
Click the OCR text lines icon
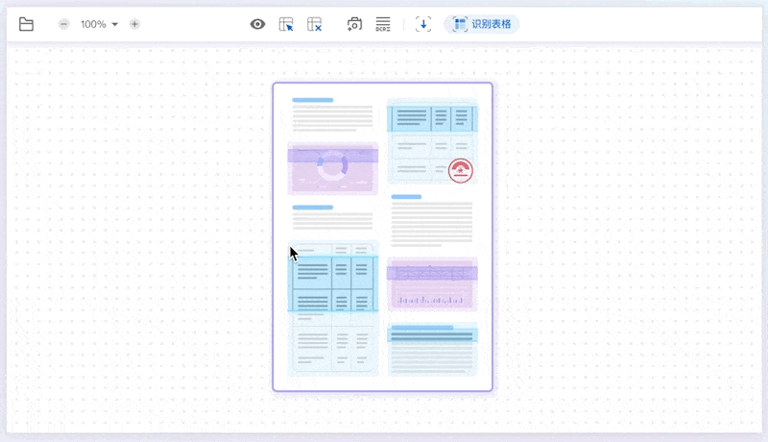tap(383, 24)
